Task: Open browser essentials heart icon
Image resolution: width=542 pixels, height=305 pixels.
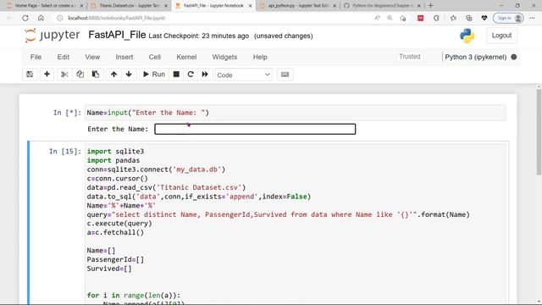Action: [x=484, y=18]
